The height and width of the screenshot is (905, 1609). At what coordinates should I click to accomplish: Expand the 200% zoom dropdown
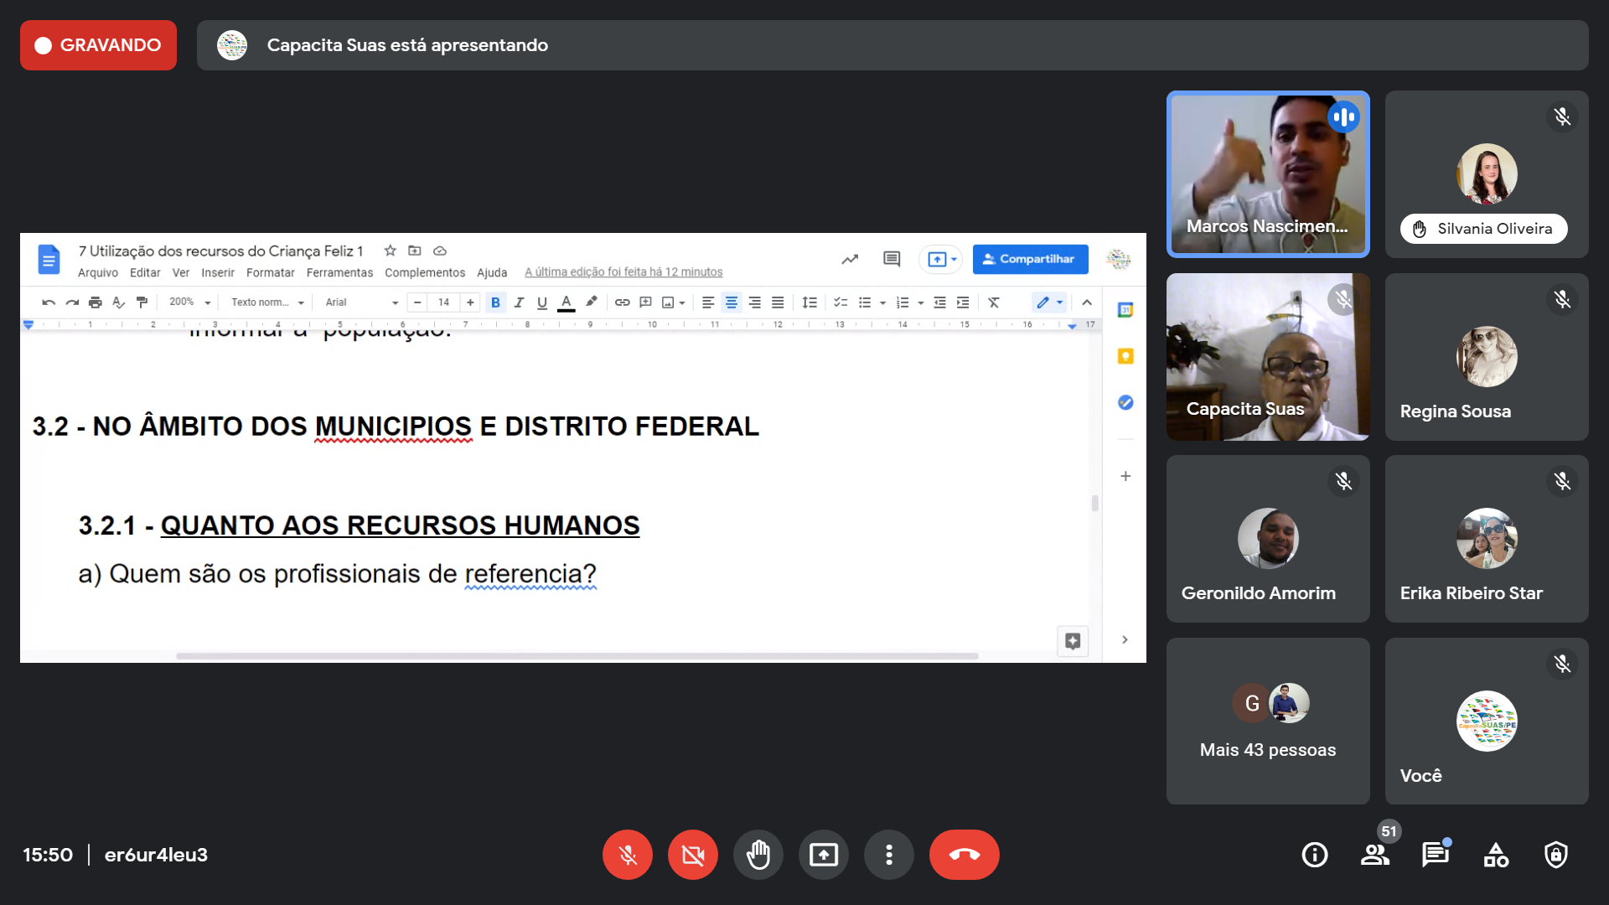[190, 303]
